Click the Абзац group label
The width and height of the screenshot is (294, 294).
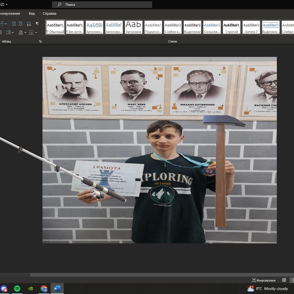point(7,41)
